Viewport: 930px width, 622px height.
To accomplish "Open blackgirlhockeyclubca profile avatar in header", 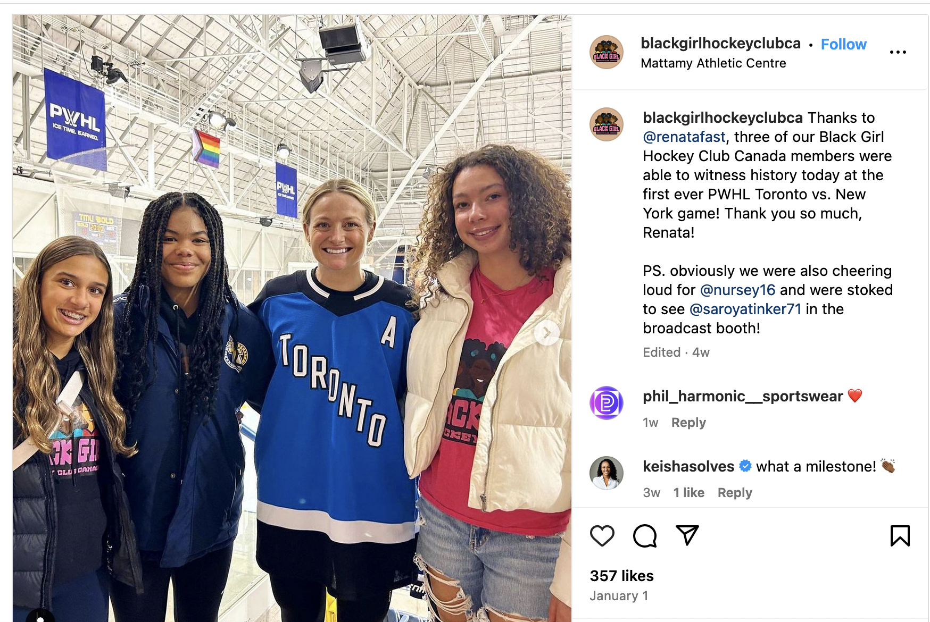I will tap(607, 52).
